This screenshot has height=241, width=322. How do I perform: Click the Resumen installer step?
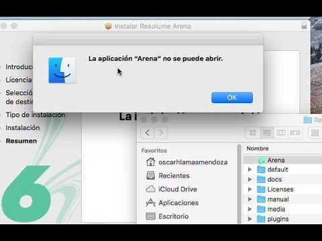click(x=21, y=141)
